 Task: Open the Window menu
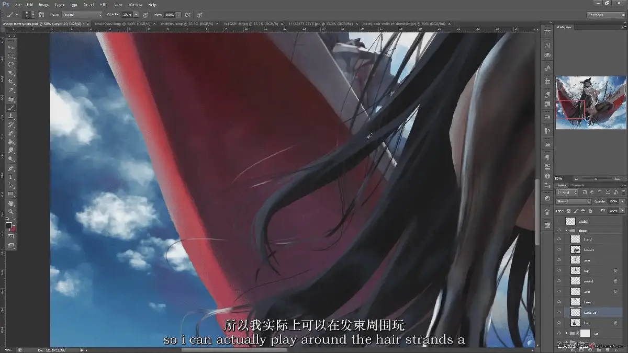[135, 4]
